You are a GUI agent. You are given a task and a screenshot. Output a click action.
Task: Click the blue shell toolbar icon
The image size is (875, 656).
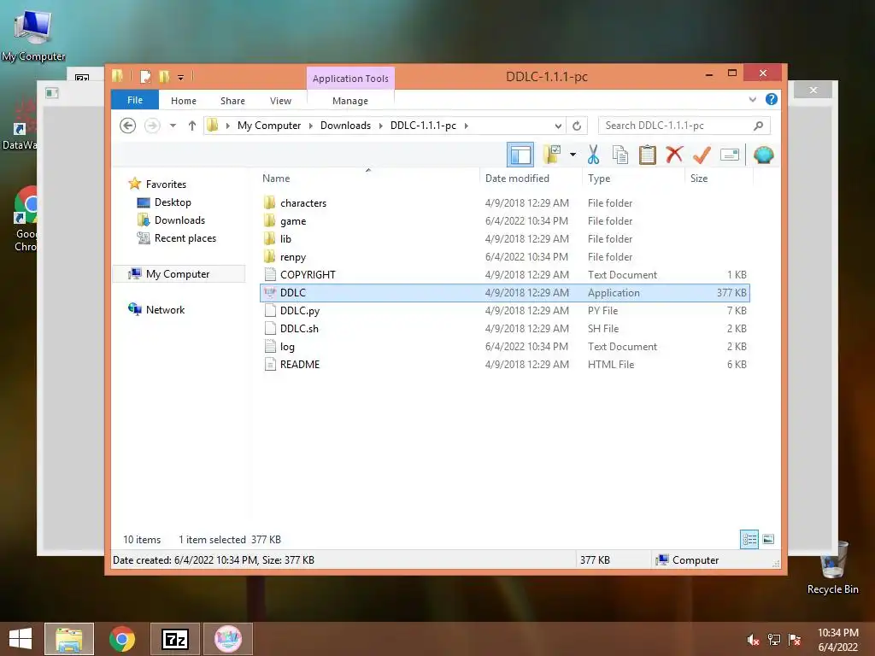763,155
